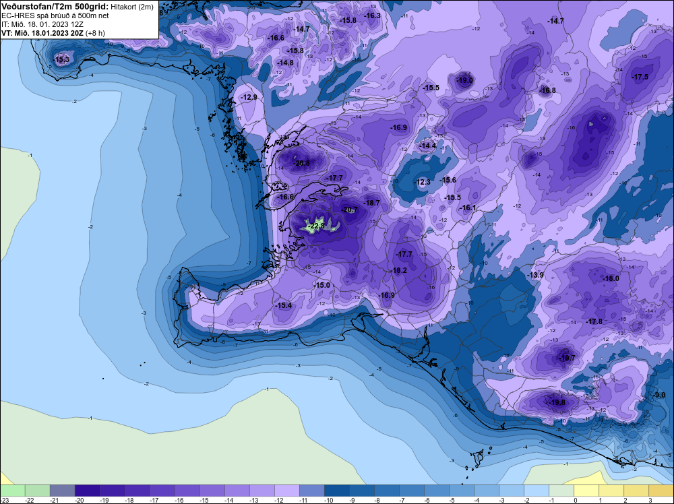674x504 pixels.
Task: Select the -15.3 temperature value
Action: [x=61, y=59]
